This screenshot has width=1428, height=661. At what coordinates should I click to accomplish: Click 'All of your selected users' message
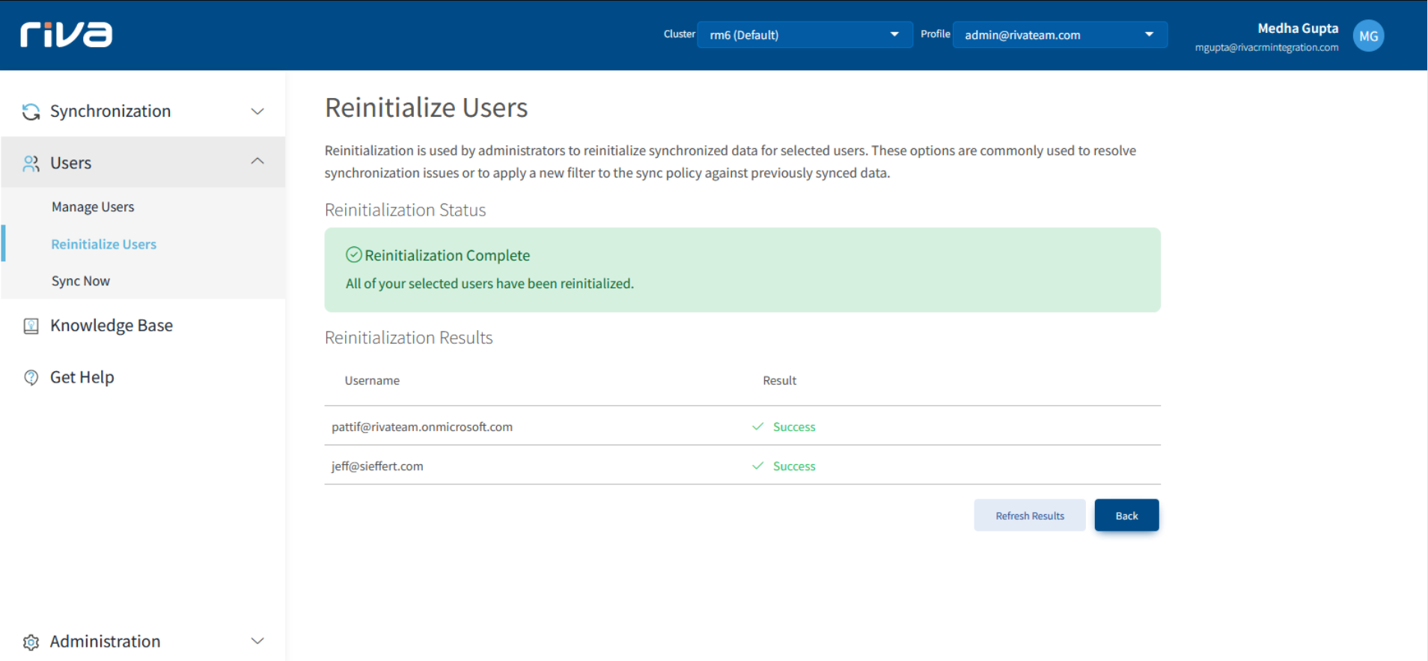click(x=489, y=284)
